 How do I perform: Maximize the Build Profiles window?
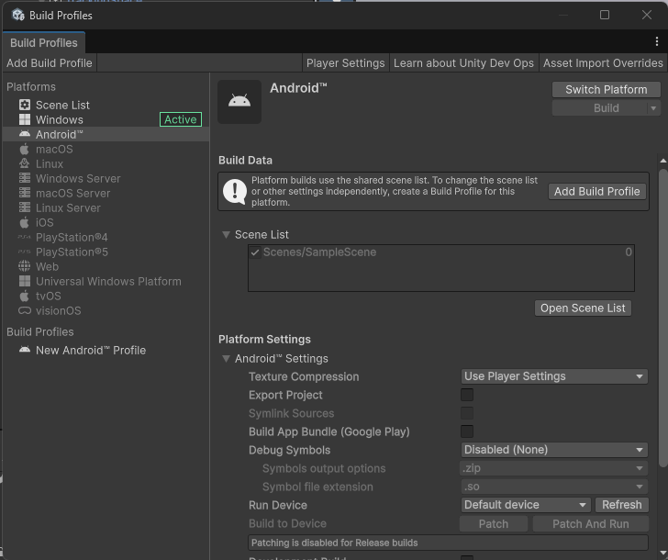pyautogui.click(x=605, y=15)
